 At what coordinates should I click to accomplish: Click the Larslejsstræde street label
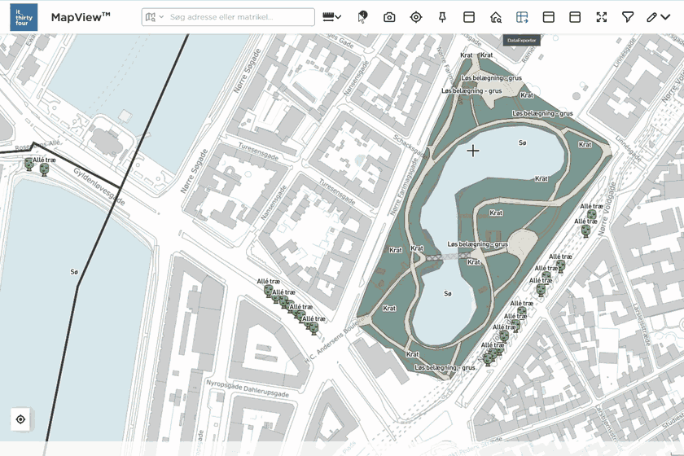pos(641,324)
